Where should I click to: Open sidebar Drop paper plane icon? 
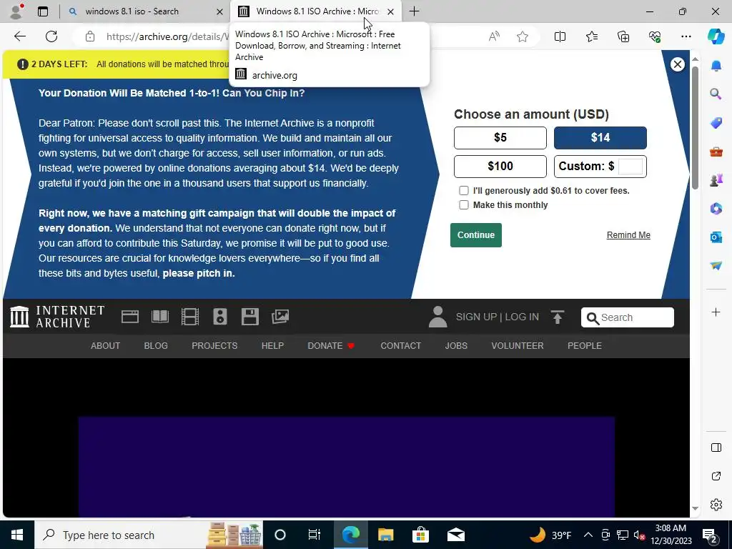click(x=716, y=265)
